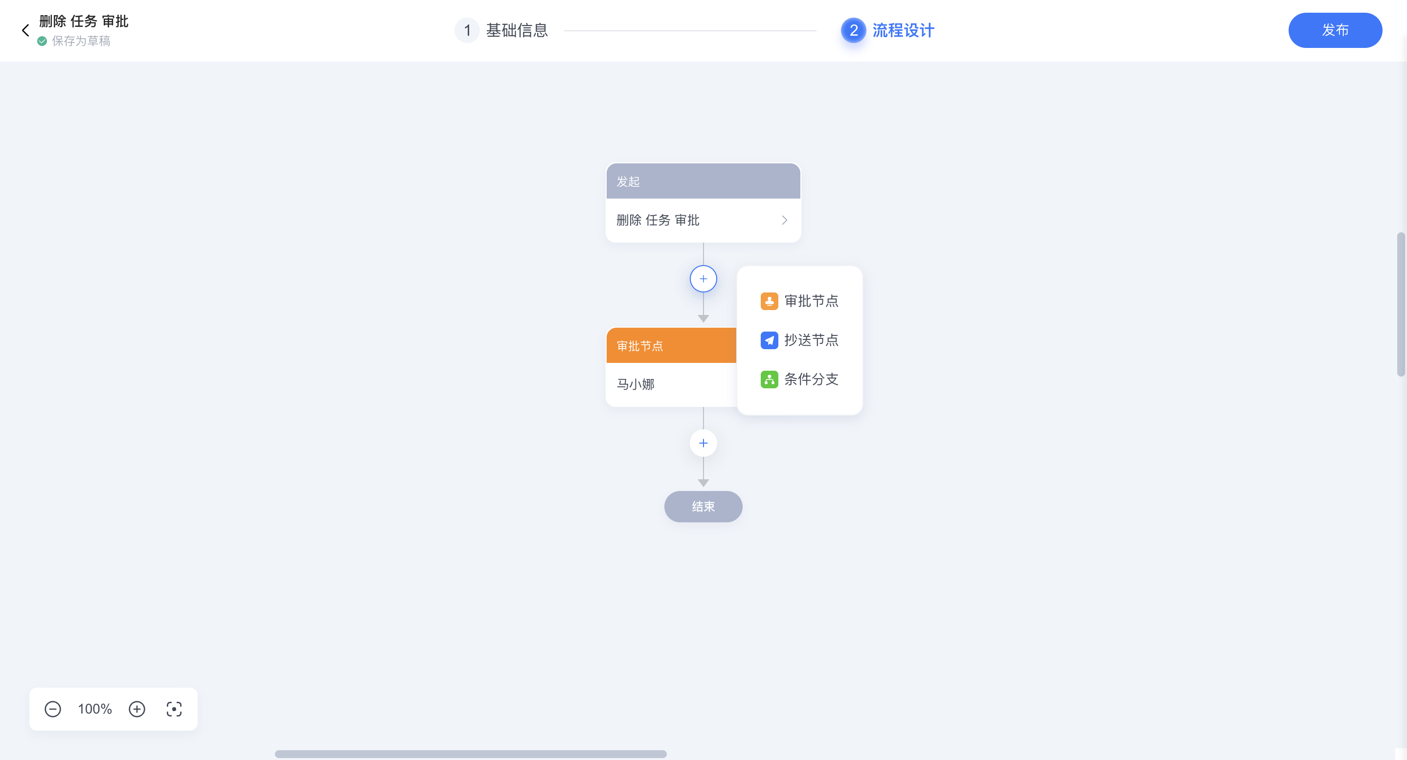The height and width of the screenshot is (760, 1407).
Task: Click the 100% zoom level indicator
Action: pyautogui.click(x=94, y=709)
